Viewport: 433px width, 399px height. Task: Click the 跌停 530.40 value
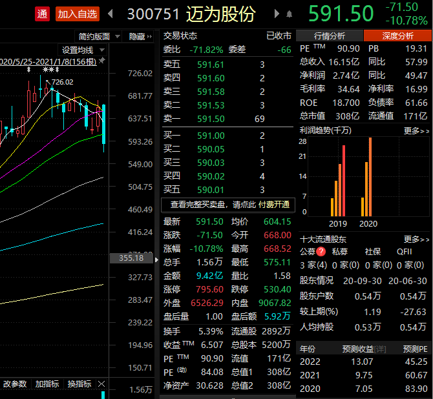point(277,289)
